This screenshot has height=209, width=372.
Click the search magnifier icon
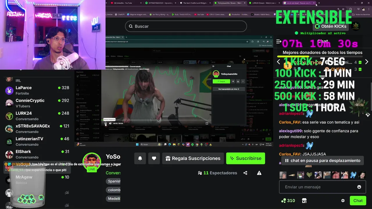[131, 26]
